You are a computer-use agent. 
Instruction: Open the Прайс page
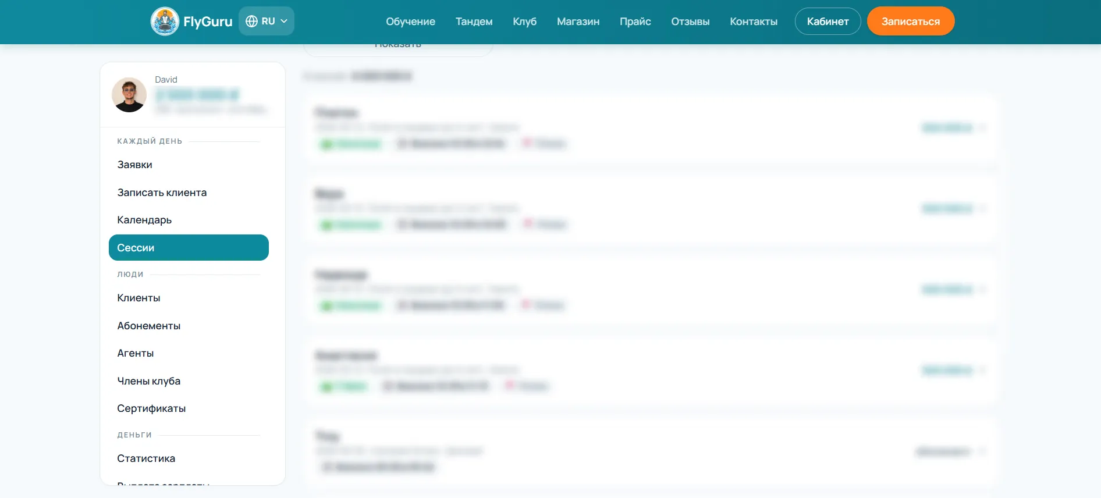(635, 22)
